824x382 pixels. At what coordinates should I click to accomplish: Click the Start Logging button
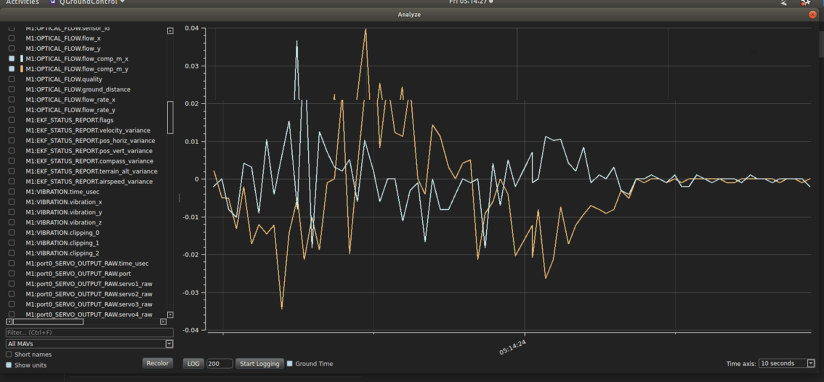click(x=259, y=363)
